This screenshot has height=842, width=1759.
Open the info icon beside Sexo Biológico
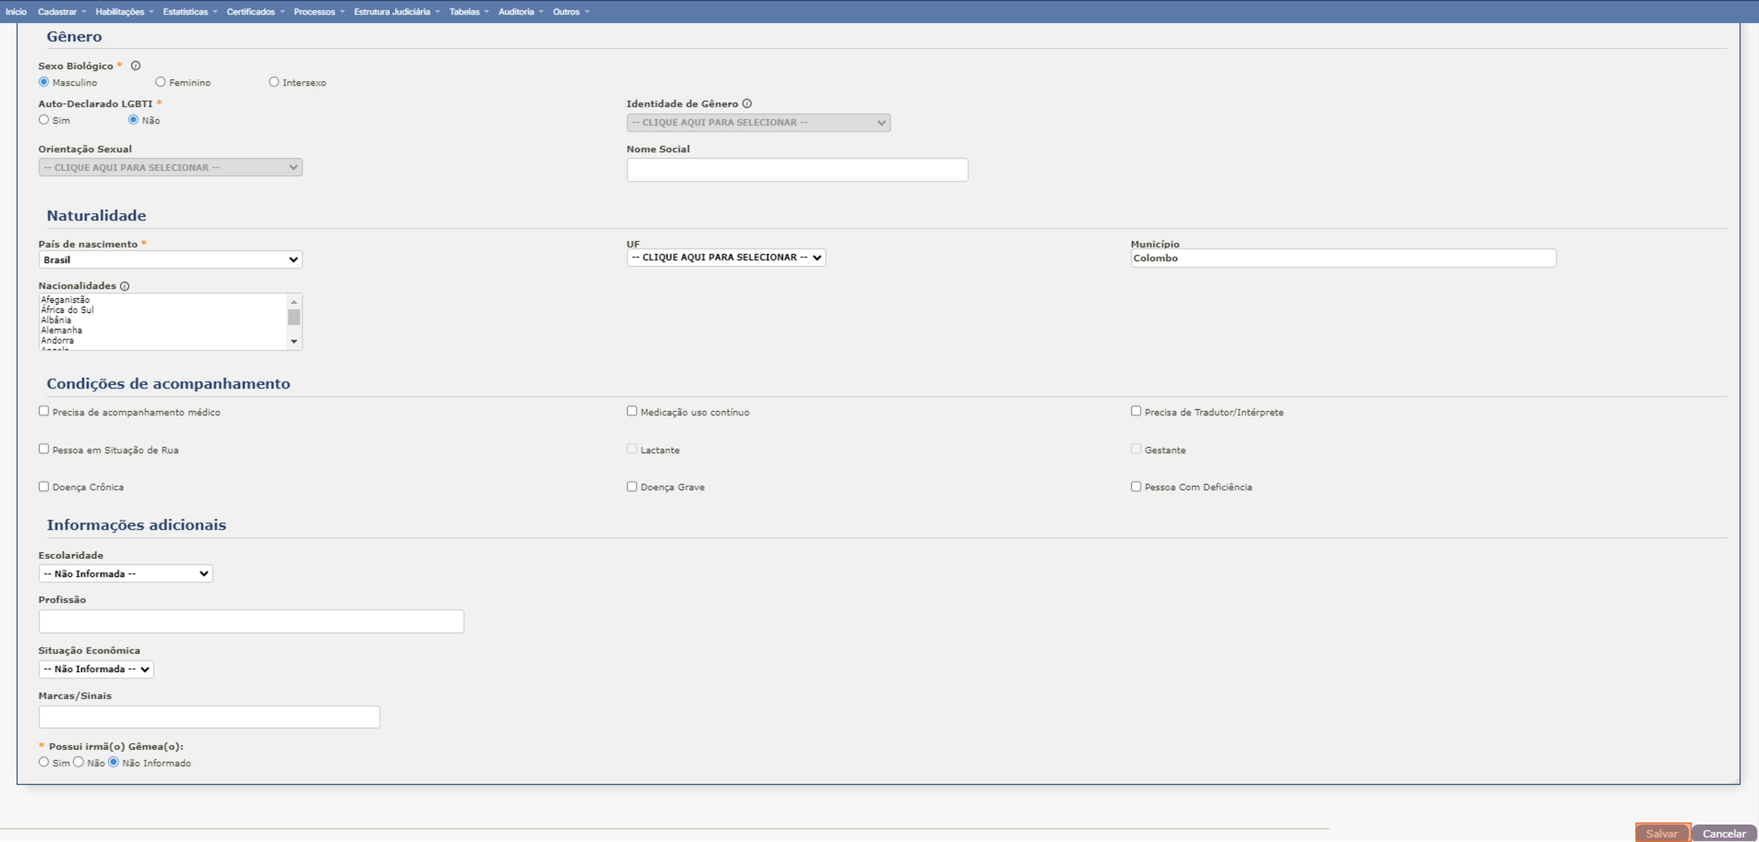(135, 66)
